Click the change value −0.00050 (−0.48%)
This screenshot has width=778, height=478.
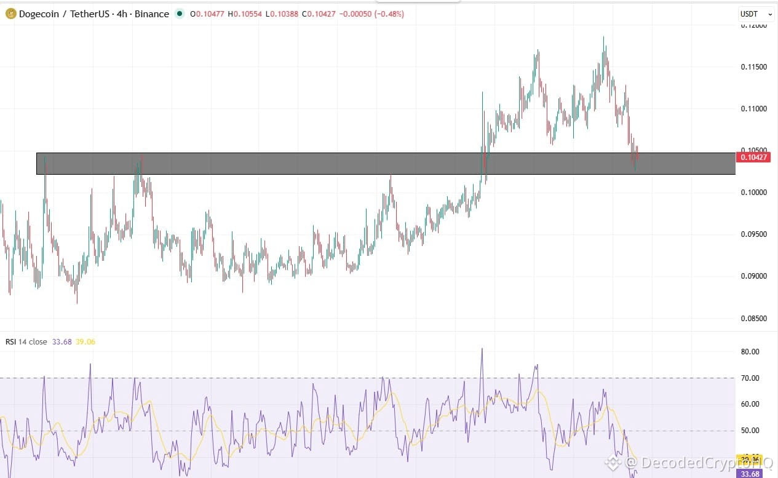click(x=372, y=14)
